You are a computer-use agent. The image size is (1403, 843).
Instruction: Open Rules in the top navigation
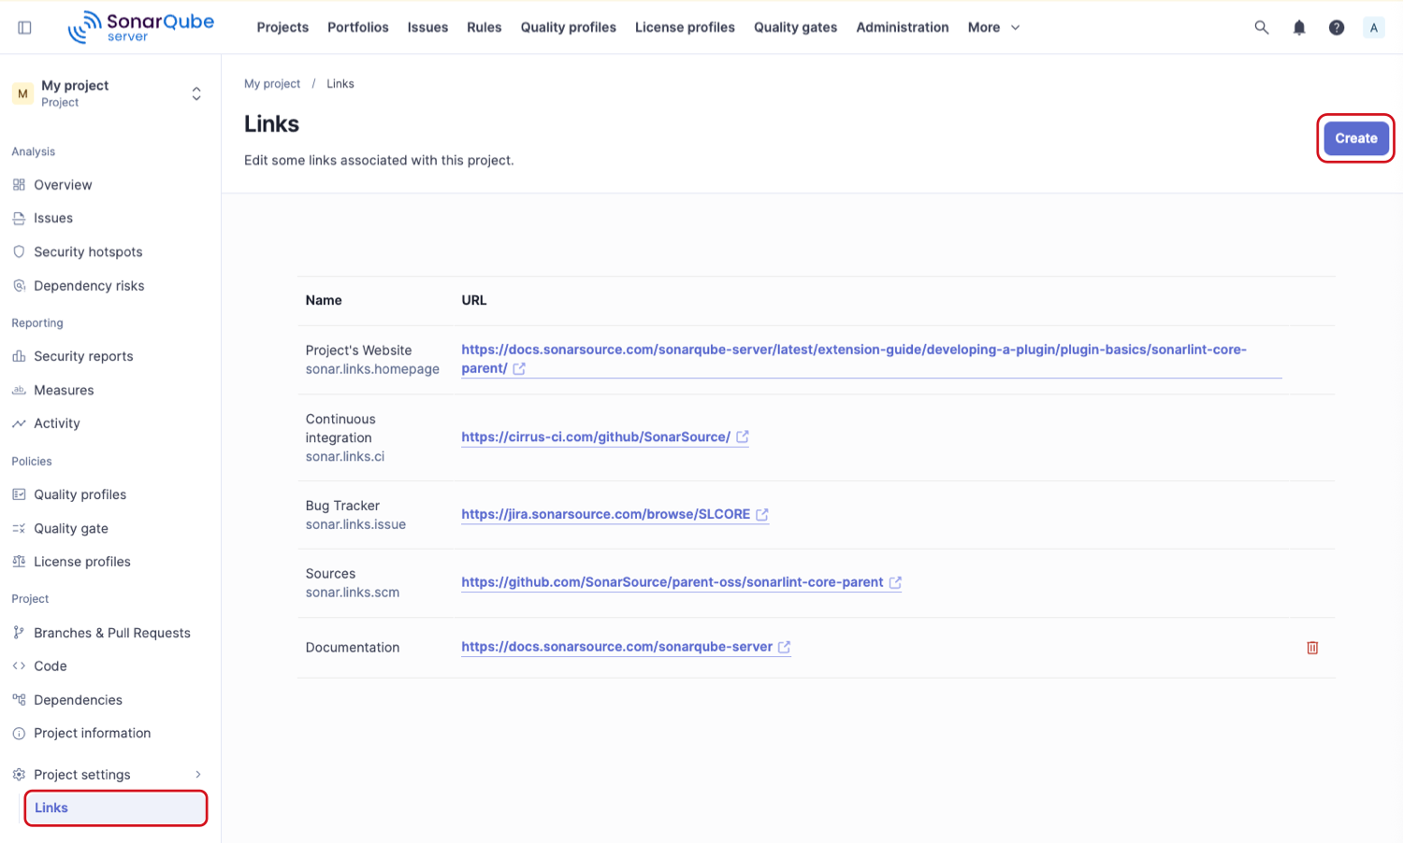pyautogui.click(x=485, y=27)
